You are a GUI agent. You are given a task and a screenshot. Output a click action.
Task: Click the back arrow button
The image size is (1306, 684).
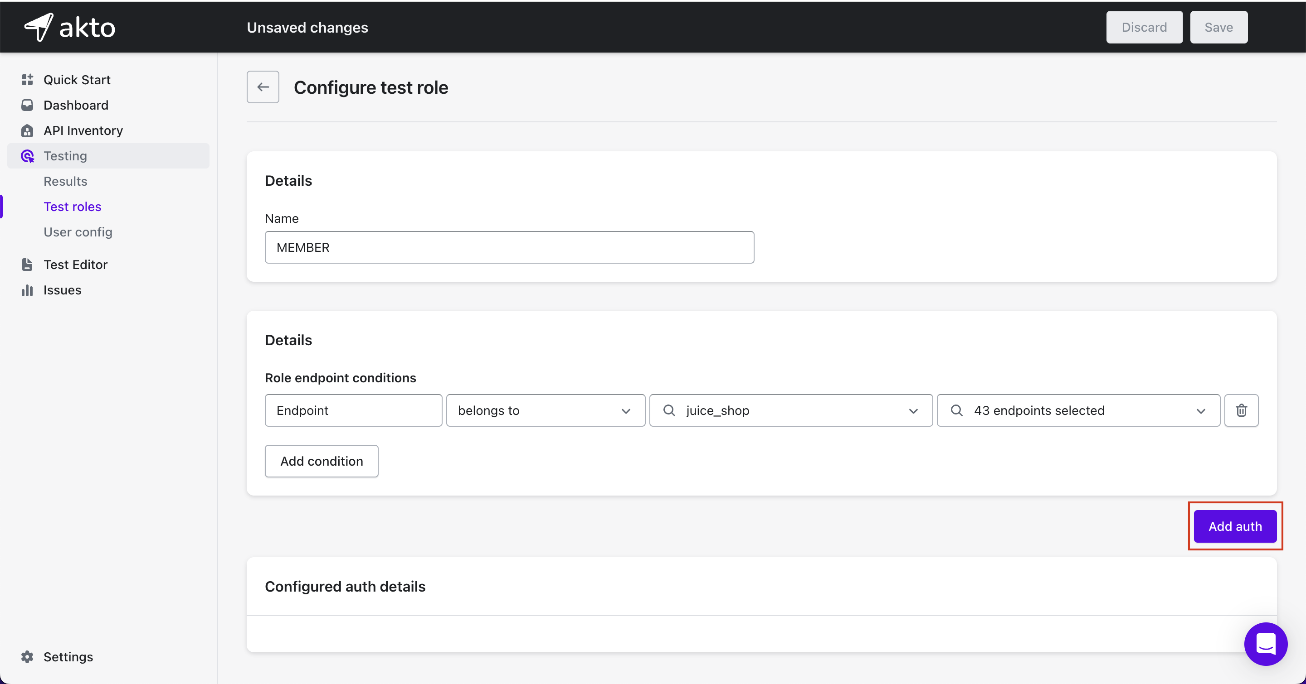tap(263, 87)
